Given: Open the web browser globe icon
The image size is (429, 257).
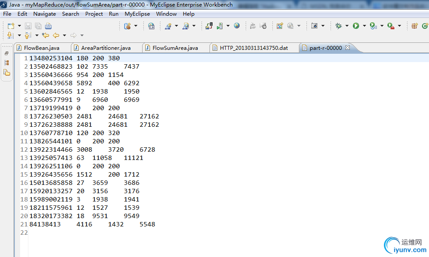Looking at the screenshot, I should click(237, 26).
